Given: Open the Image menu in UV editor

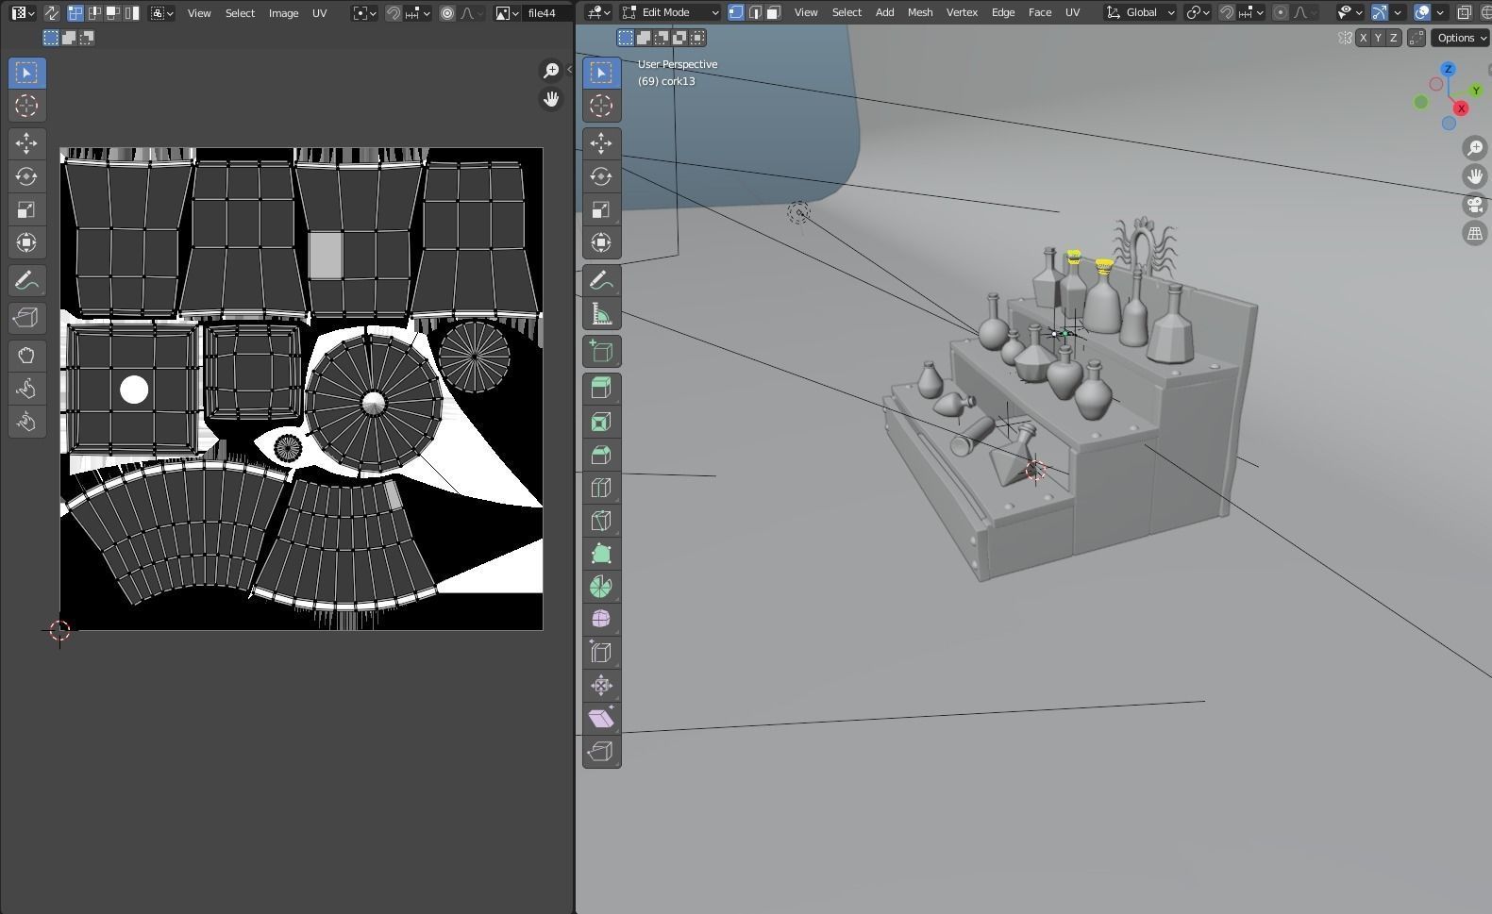Looking at the screenshot, I should coord(283,13).
